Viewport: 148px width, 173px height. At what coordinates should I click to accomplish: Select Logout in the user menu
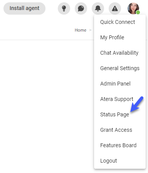click(120, 161)
